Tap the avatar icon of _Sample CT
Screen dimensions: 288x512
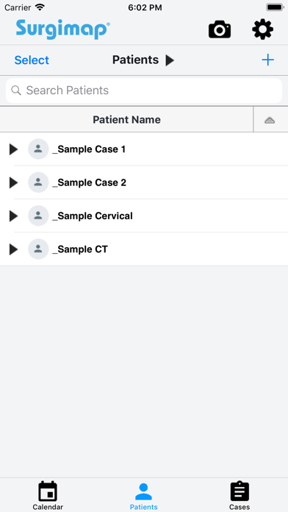(38, 249)
